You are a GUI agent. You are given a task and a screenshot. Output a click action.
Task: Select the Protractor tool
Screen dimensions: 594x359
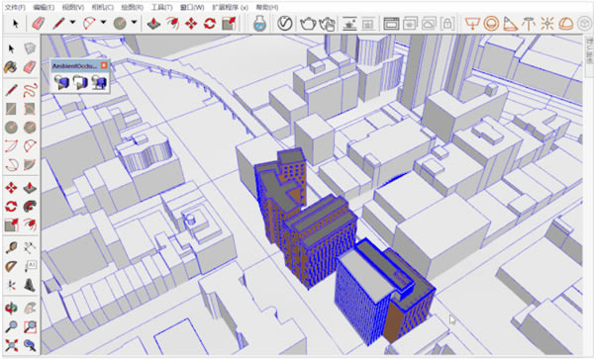coord(11,267)
